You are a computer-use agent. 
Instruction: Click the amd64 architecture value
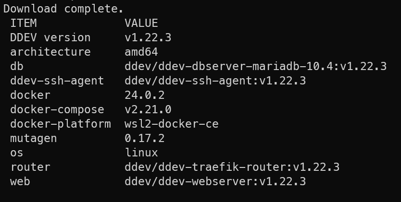(x=141, y=52)
